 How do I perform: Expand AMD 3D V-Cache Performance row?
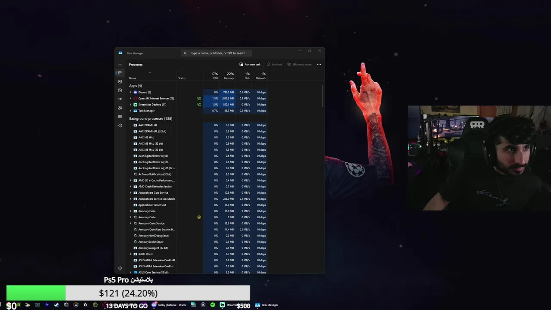(130, 180)
